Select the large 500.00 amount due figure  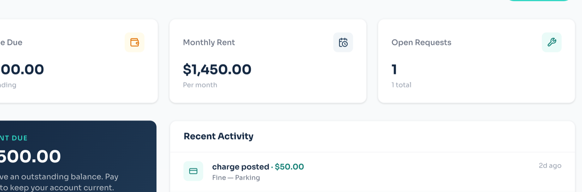(x=30, y=157)
